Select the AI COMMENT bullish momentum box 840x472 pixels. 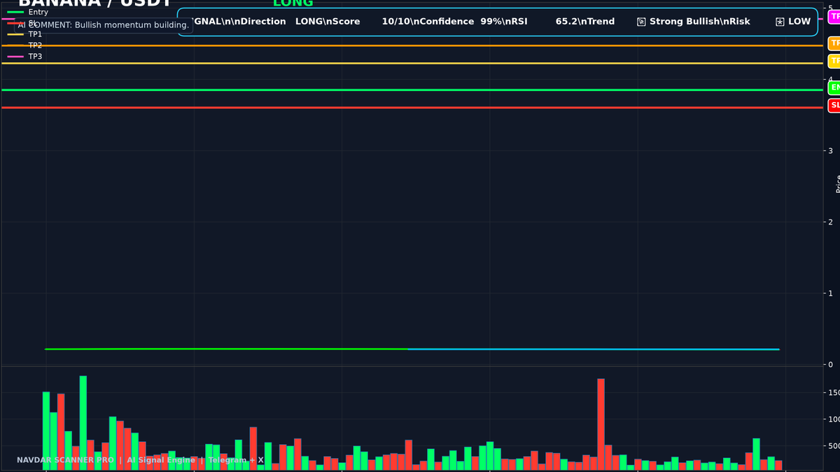click(103, 25)
